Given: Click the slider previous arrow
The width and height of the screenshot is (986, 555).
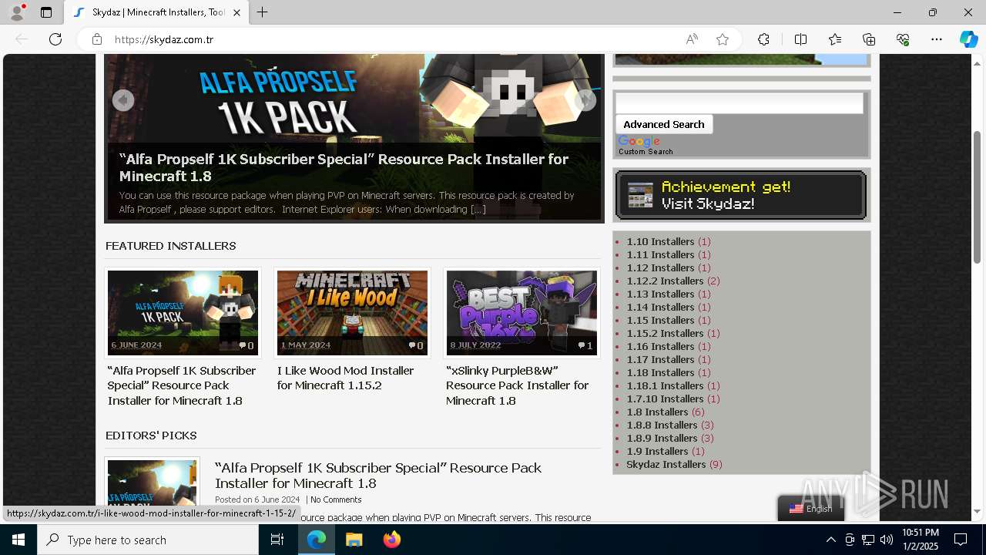Looking at the screenshot, I should [x=123, y=100].
